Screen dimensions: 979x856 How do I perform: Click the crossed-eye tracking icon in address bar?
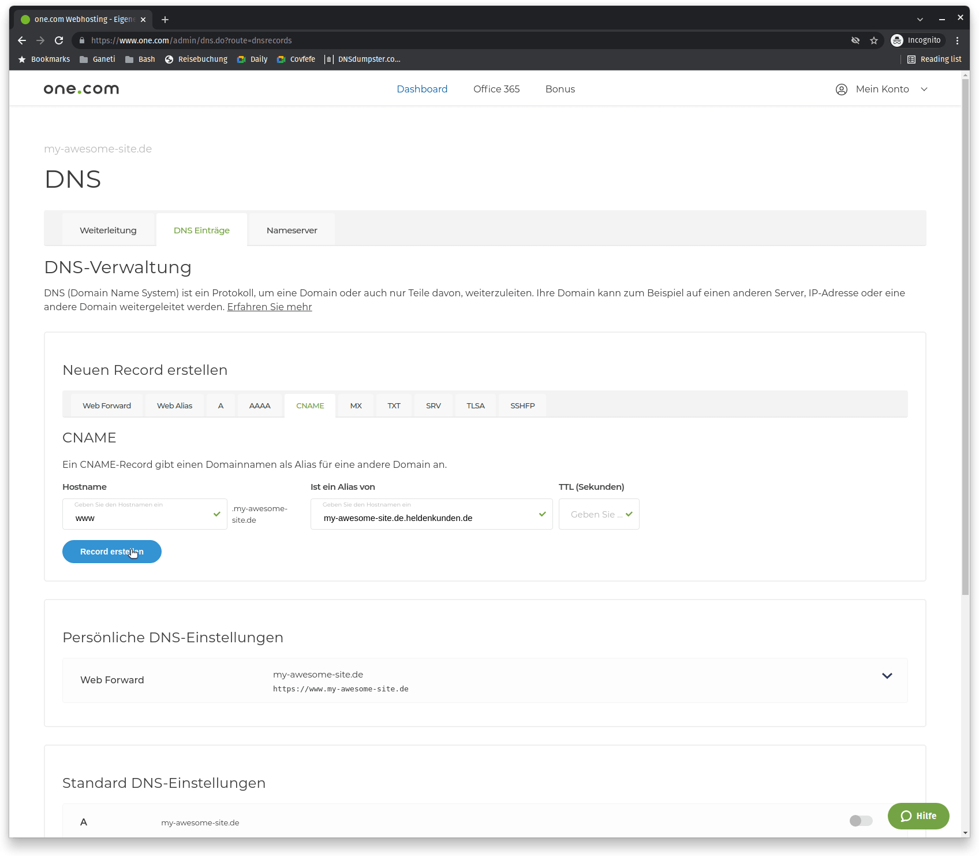point(855,40)
